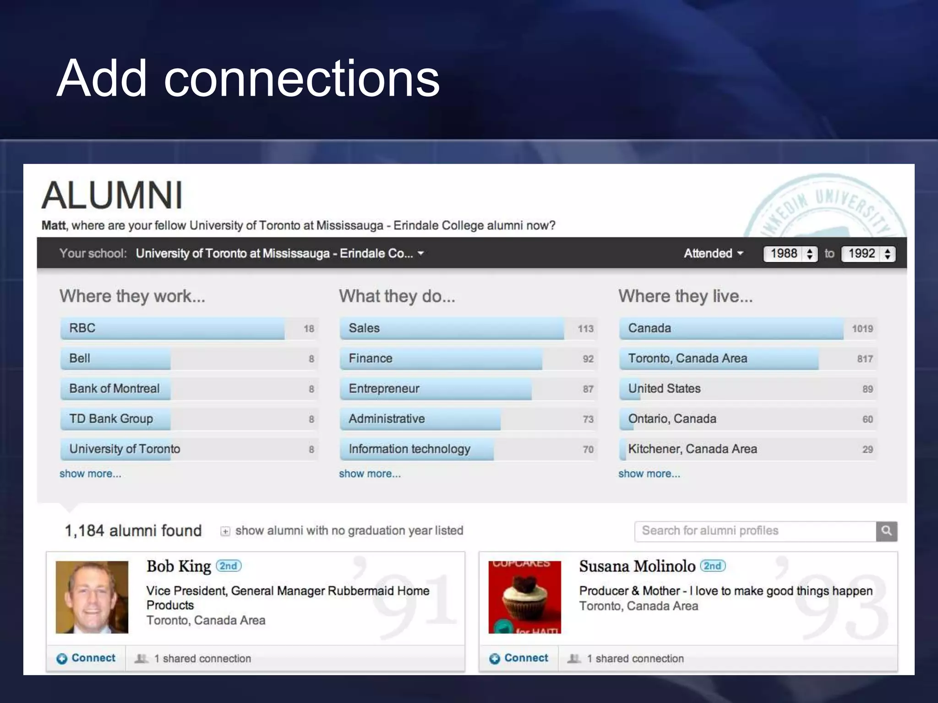Click Vice President, General Manager Rubbermaid headline
This screenshot has width=938, height=703.
(288, 598)
